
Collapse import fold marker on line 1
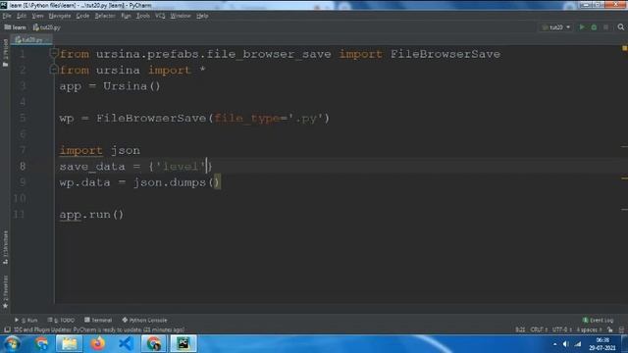(54, 53)
